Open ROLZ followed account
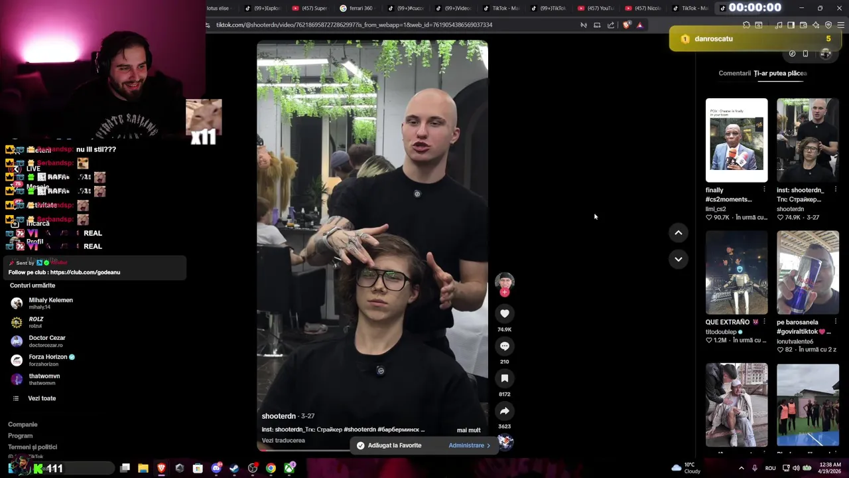 [x=36, y=322]
